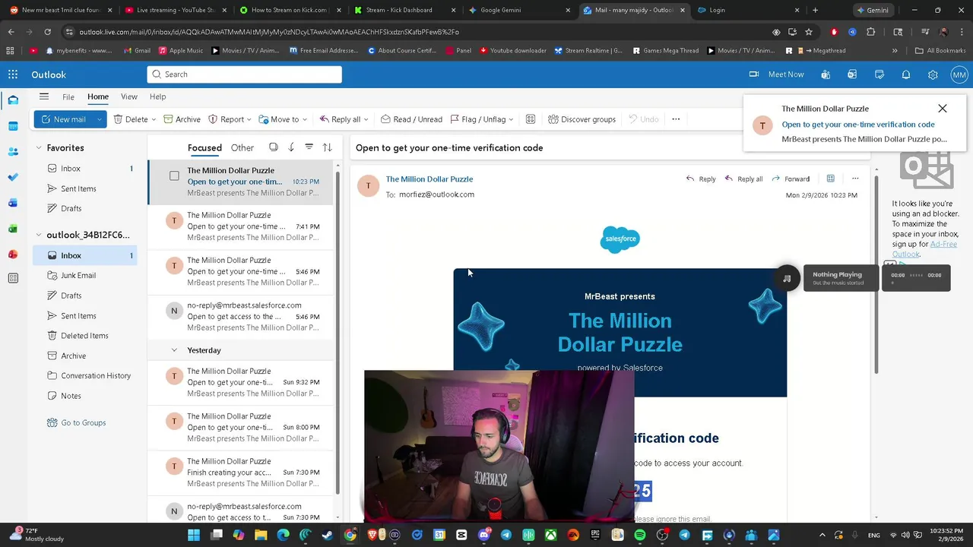Open Outlook settings gear icon
This screenshot has width=973, height=547.
(933, 74)
